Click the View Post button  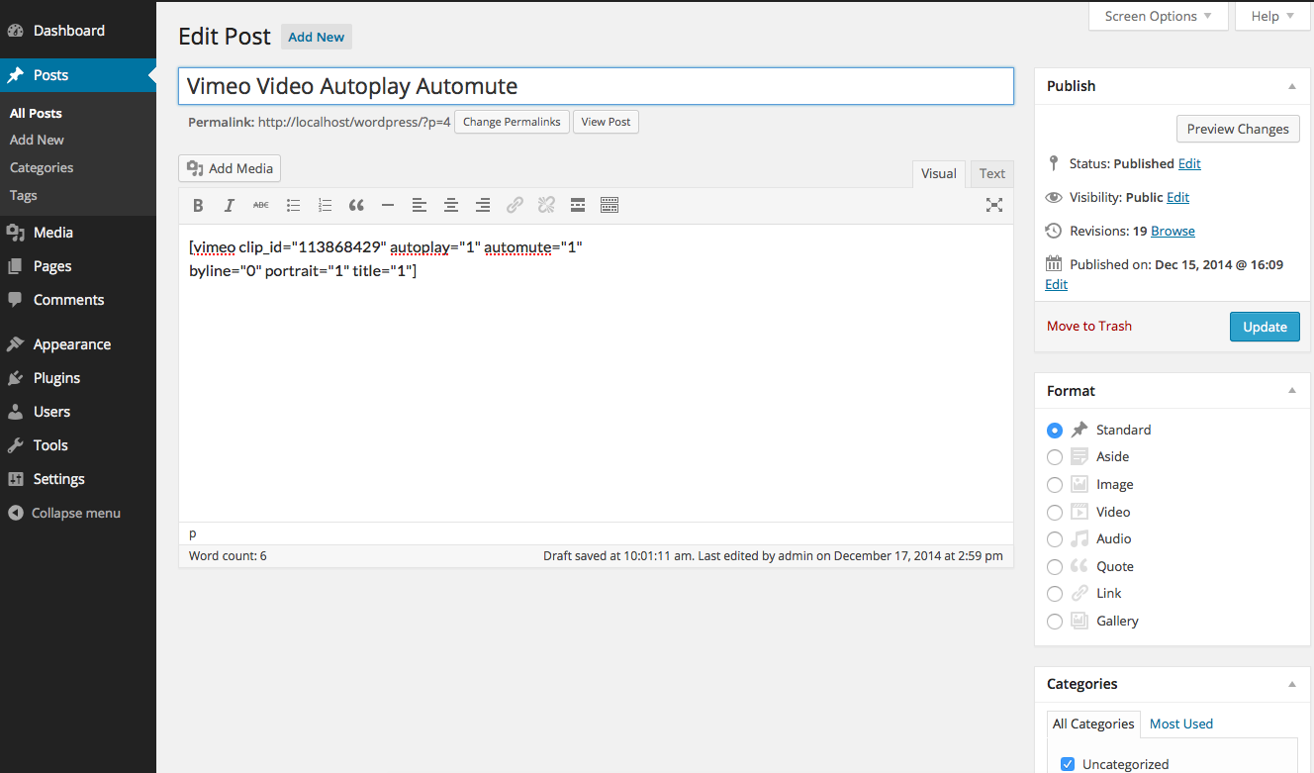point(606,122)
